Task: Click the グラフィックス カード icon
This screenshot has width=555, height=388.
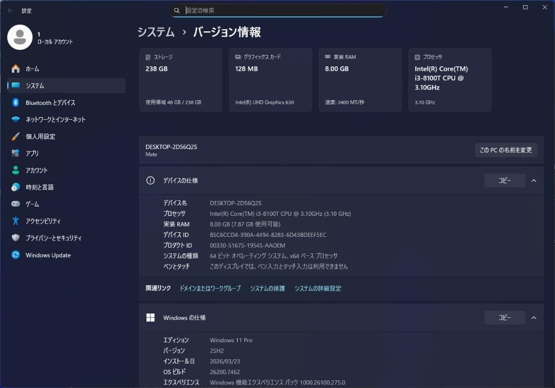Action: [x=238, y=57]
